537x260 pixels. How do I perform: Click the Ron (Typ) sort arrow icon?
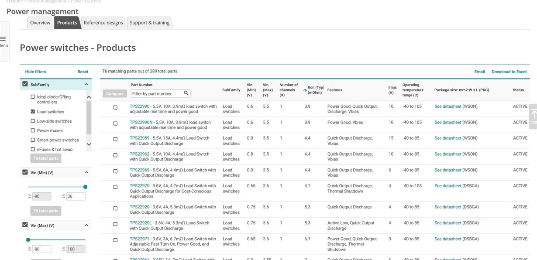point(305,90)
